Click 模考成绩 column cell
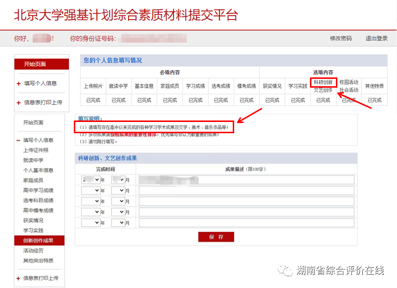Viewport: 397px width, 288px height. 246,86
